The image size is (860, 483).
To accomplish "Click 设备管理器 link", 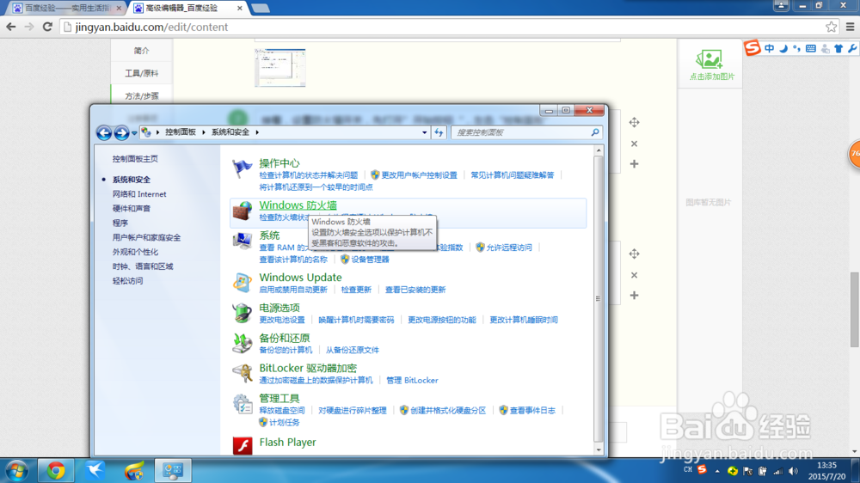I will [x=370, y=260].
